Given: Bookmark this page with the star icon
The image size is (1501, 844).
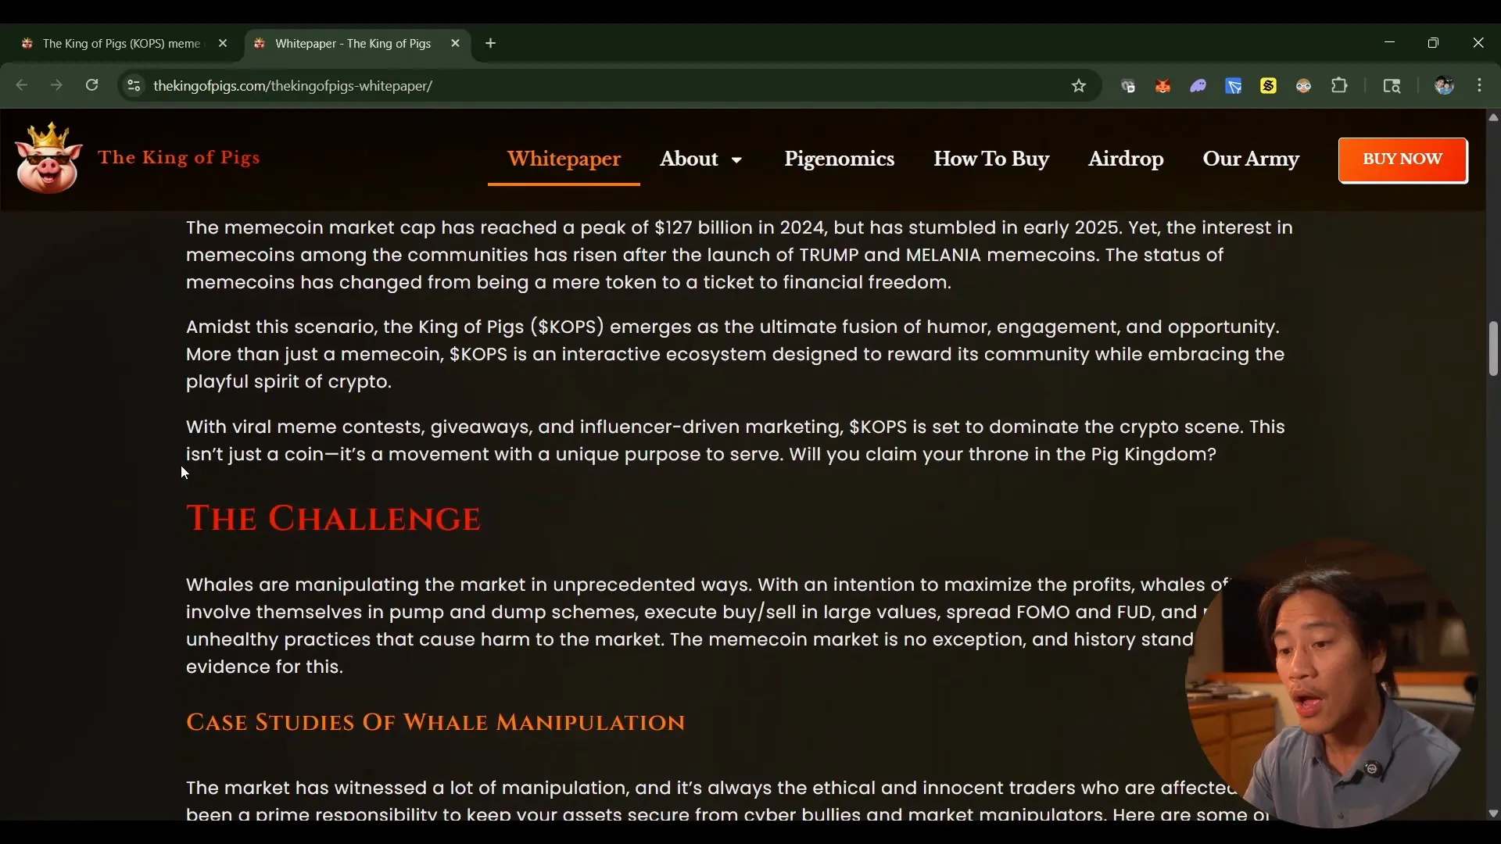Looking at the screenshot, I should click(1079, 86).
